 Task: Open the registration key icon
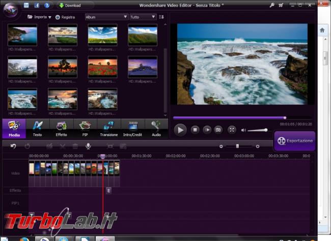coord(272,5)
